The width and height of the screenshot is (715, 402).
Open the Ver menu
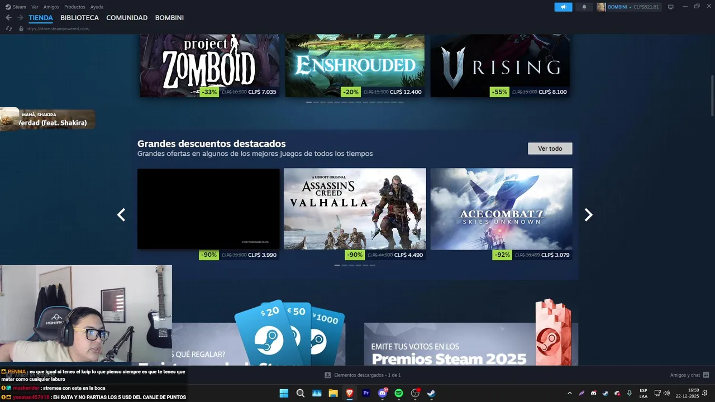tap(35, 7)
